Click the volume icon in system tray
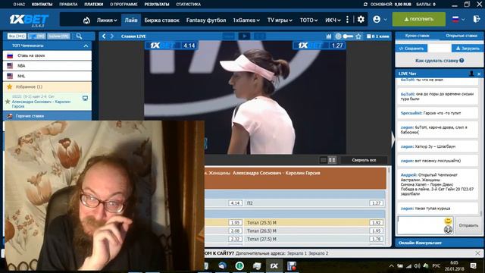The image size is (485, 273). coord(417,266)
